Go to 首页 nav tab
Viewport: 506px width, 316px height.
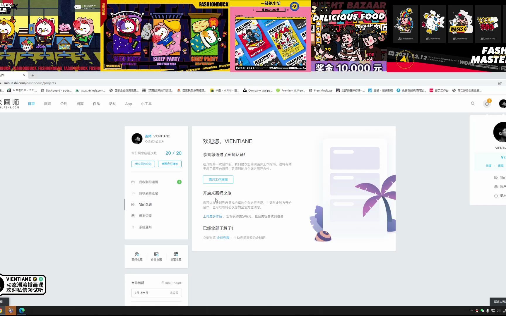point(31,104)
